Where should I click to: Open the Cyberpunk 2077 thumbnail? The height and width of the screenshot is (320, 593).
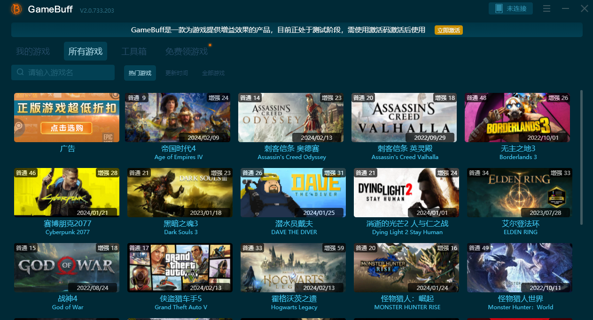coord(67,192)
